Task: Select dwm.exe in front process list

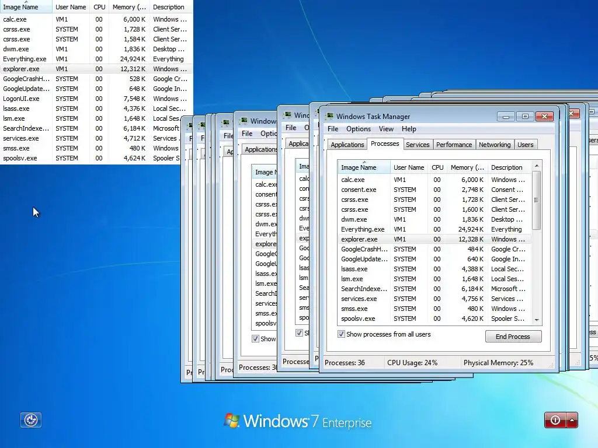Action: 434,219
